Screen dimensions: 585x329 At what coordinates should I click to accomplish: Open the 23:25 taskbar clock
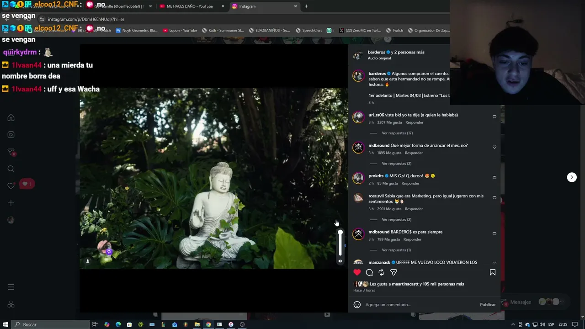[563, 324]
